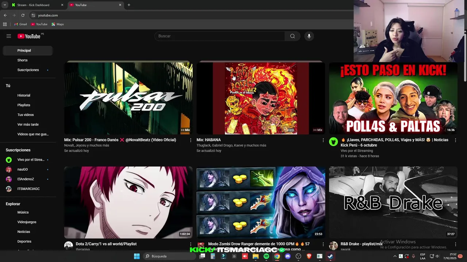The height and width of the screenshot is (262, 467).
Task: Open options menu for Noticias Kick Perú video
Action: [455, 140]
